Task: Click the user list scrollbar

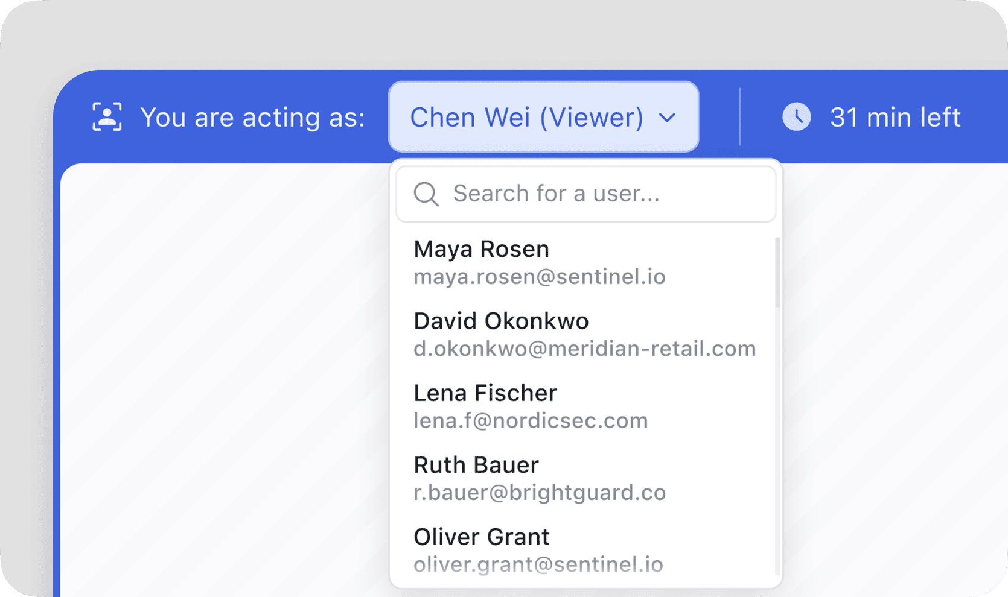Action: (777, 273)
